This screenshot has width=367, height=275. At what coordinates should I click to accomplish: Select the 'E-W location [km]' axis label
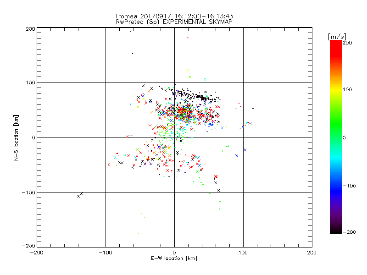coord(174,258)
